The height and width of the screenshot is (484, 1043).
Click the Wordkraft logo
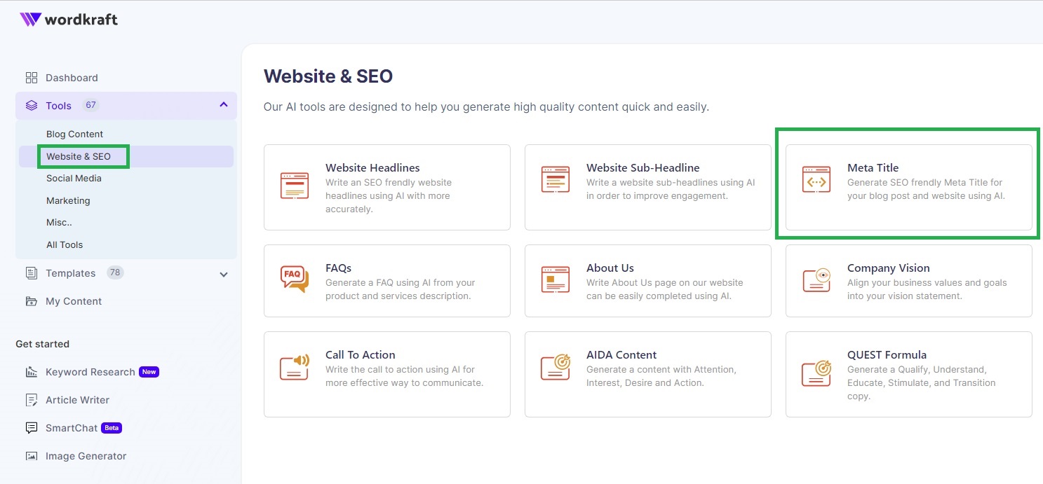click(69, 20)
